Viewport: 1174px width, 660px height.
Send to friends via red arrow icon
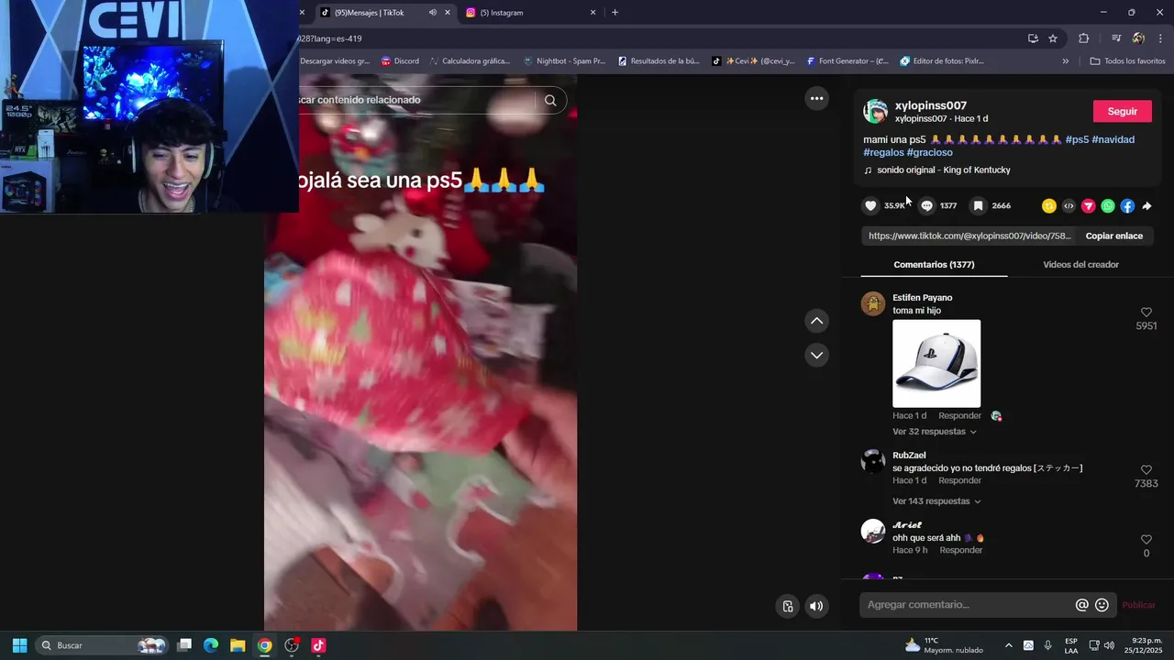pyautogui.click(x=1089, y=206)
